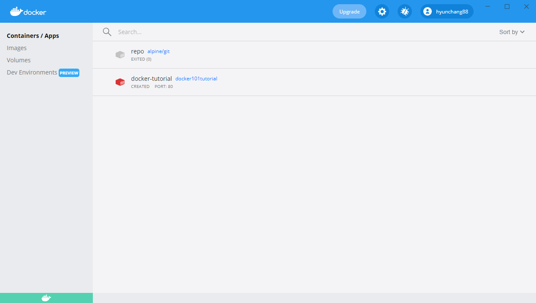This screenshot has width=536, height=303.
Task: Click the whale icon in green status bar
Action: pyautogui.click(x=46, y=298)
